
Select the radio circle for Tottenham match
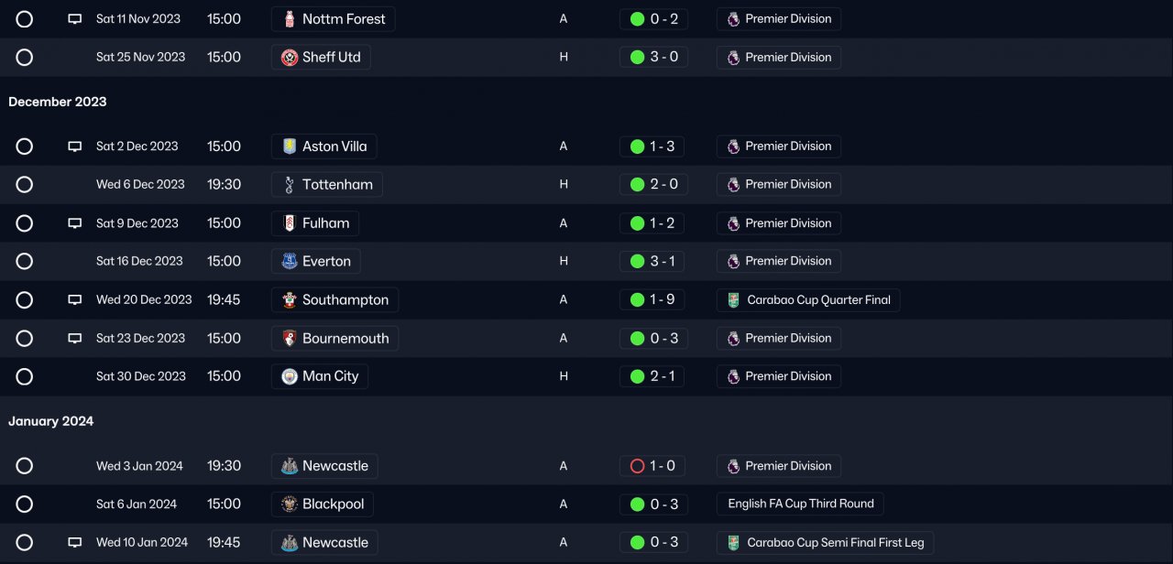click(25, 185)
